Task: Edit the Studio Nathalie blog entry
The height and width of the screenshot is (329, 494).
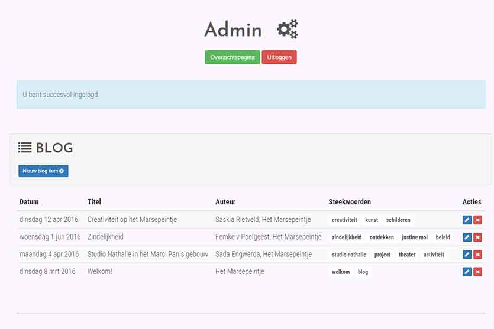Action: tap(467, 255)
